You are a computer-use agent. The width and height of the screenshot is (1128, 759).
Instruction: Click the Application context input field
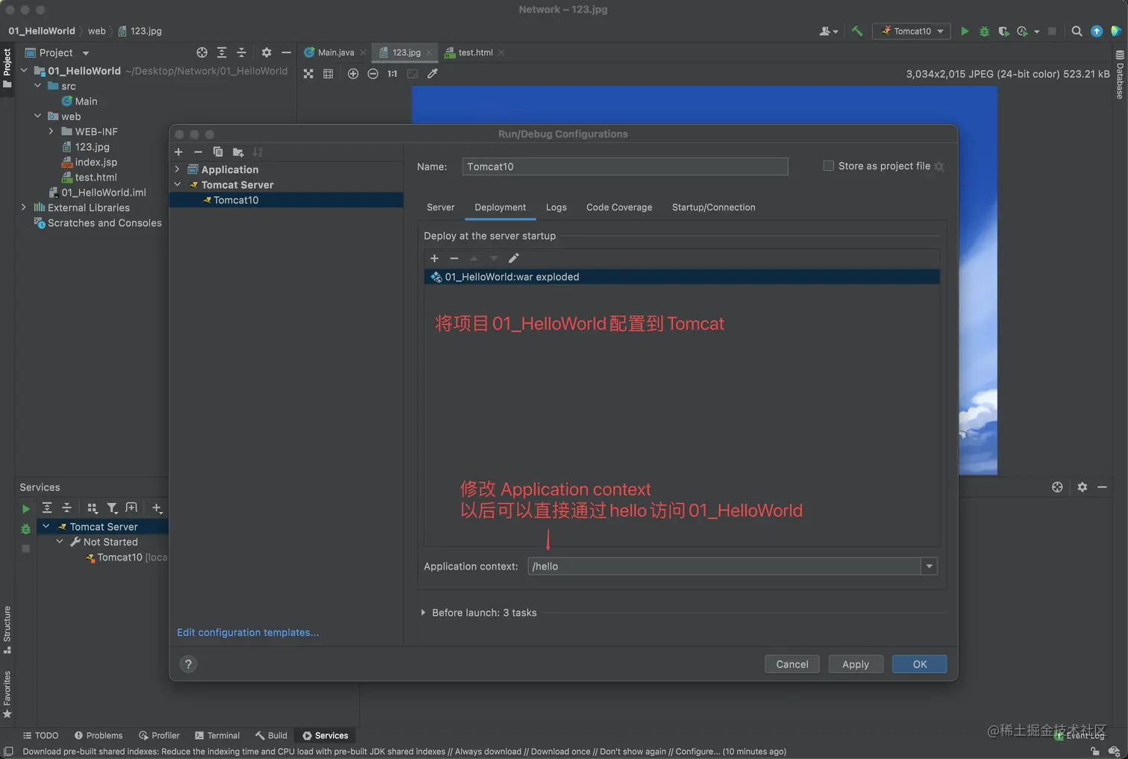pyautogui.click(x=724, y=566)
